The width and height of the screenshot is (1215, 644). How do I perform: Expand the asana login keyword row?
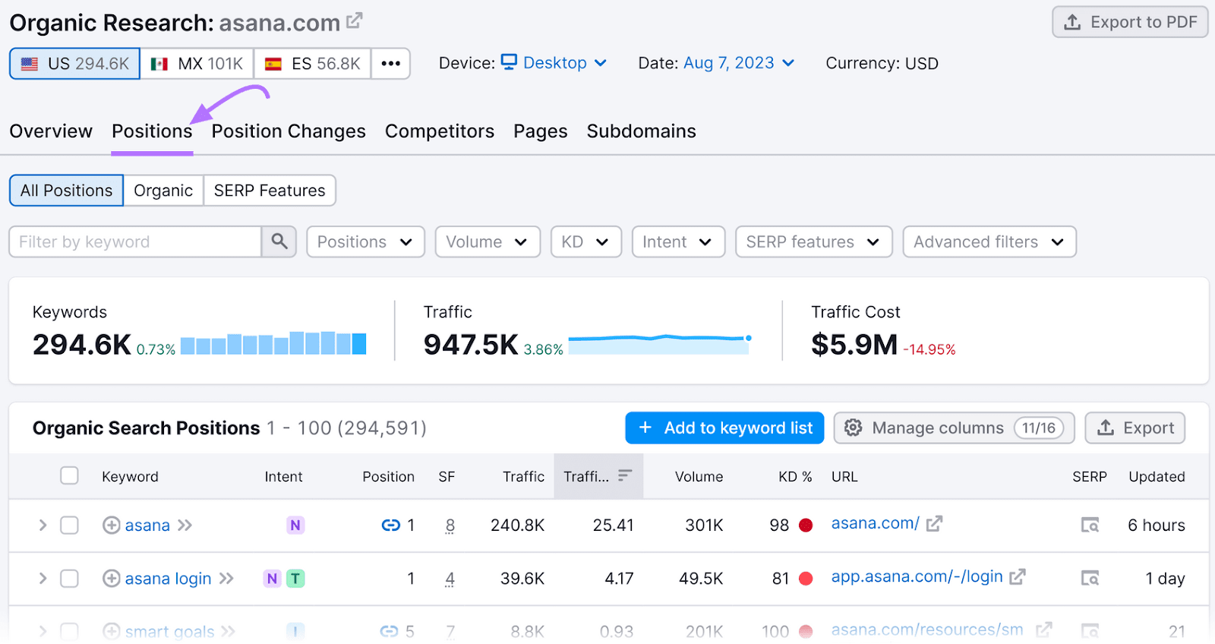[43, 578]
